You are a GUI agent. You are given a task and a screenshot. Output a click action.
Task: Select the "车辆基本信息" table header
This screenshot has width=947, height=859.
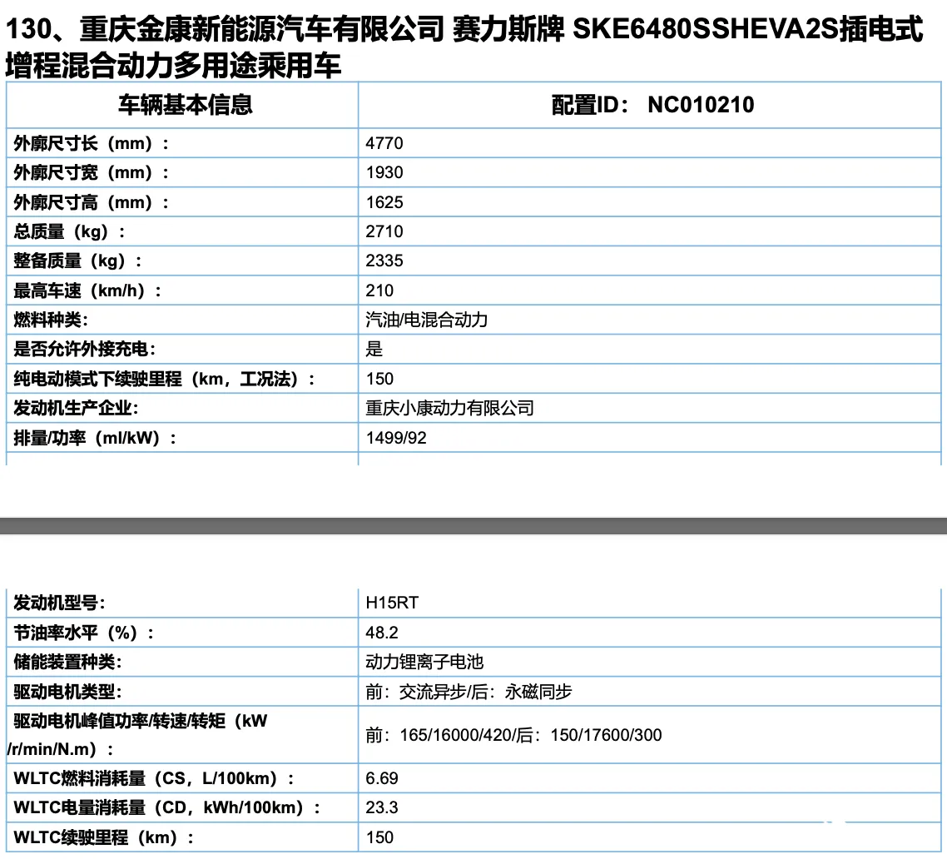pos(185,105)
